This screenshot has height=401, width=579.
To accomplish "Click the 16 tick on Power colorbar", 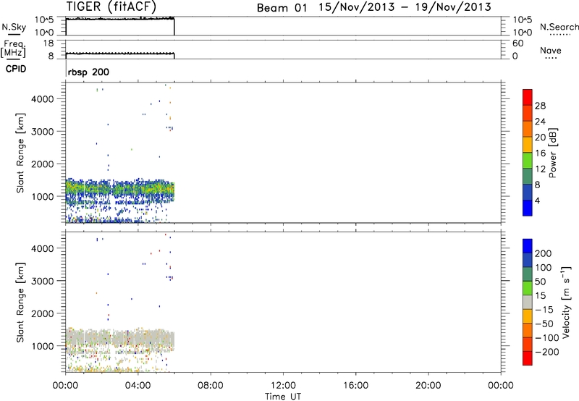I will tap(540, 153).
